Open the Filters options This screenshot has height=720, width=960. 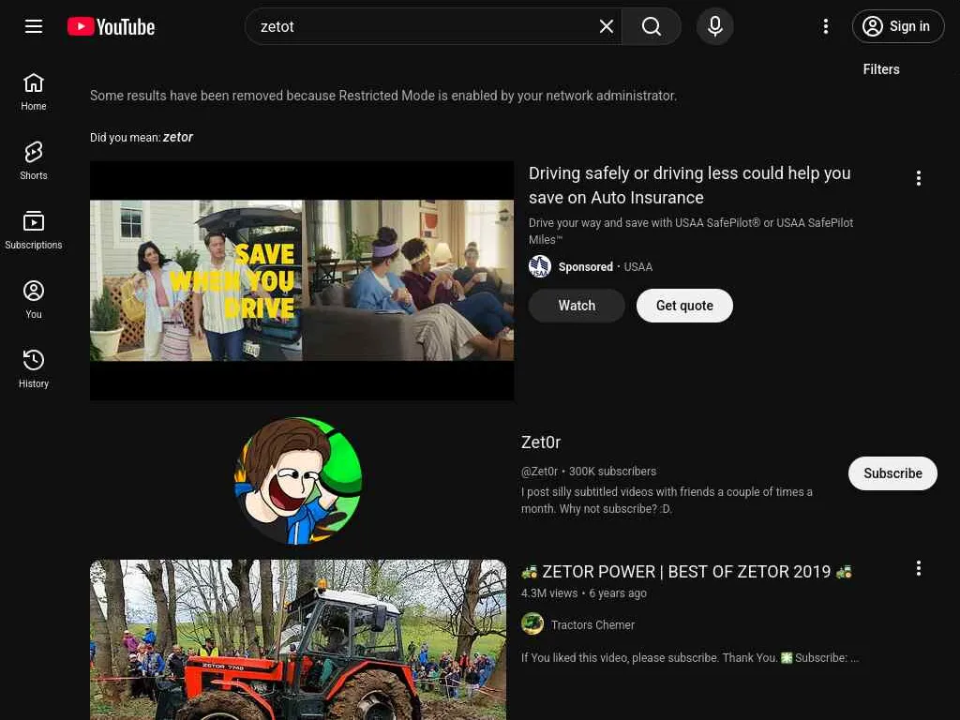tap(881, 69)
